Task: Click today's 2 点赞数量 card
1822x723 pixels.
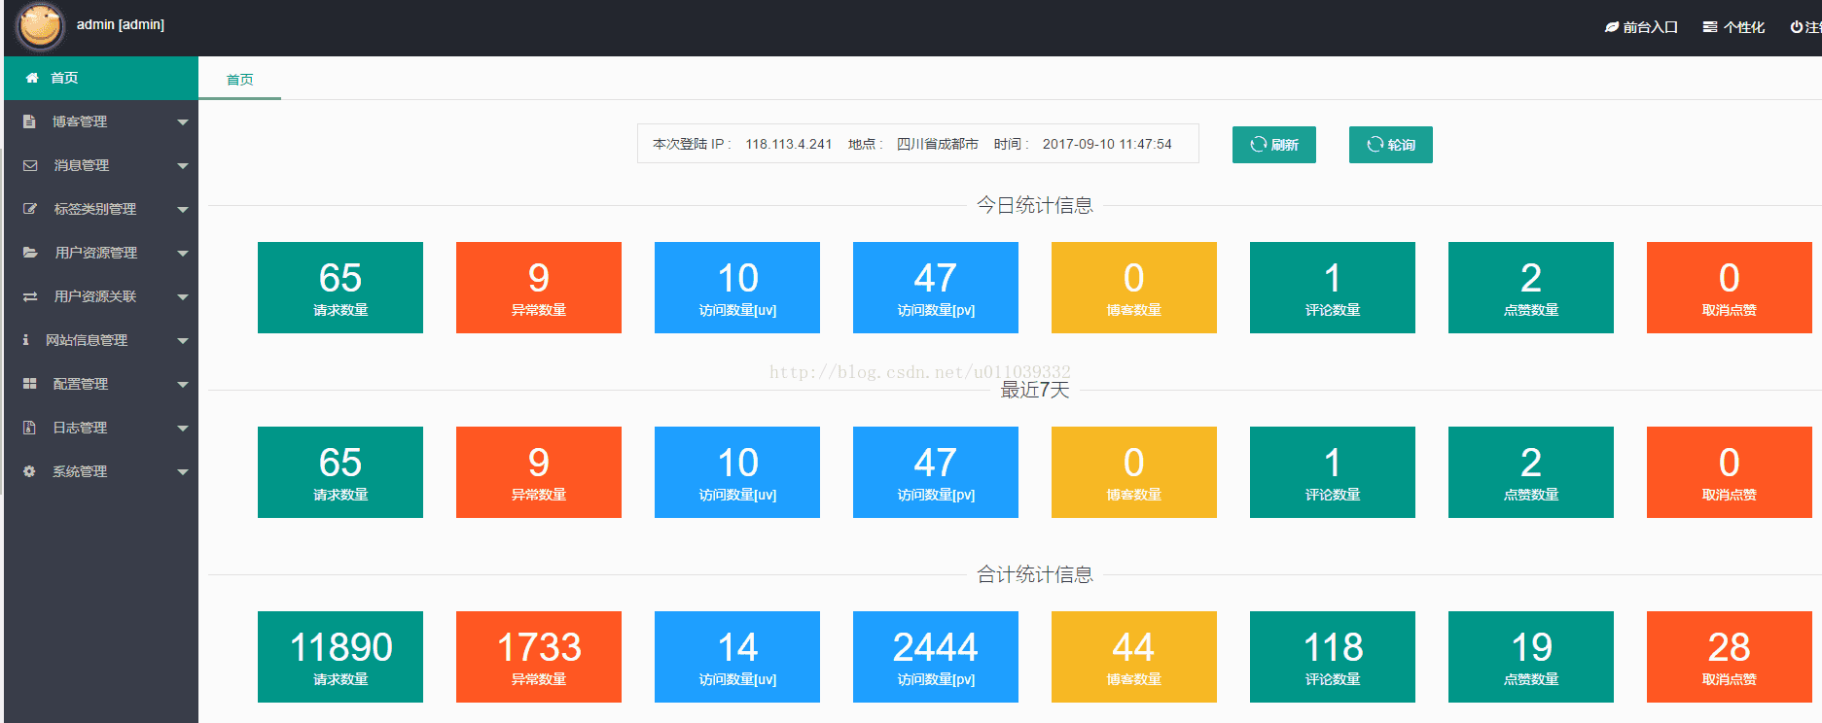Action: [1531, 288]
